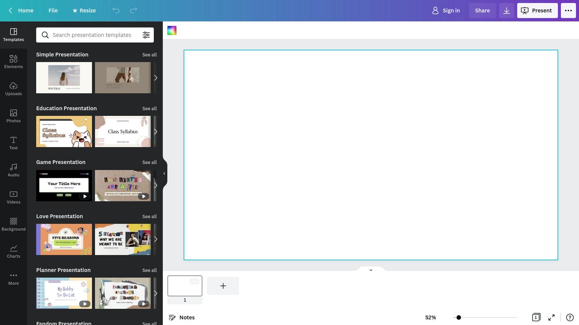
Task: Open the Background sidebar panel
Action: [x=14, y=224]
